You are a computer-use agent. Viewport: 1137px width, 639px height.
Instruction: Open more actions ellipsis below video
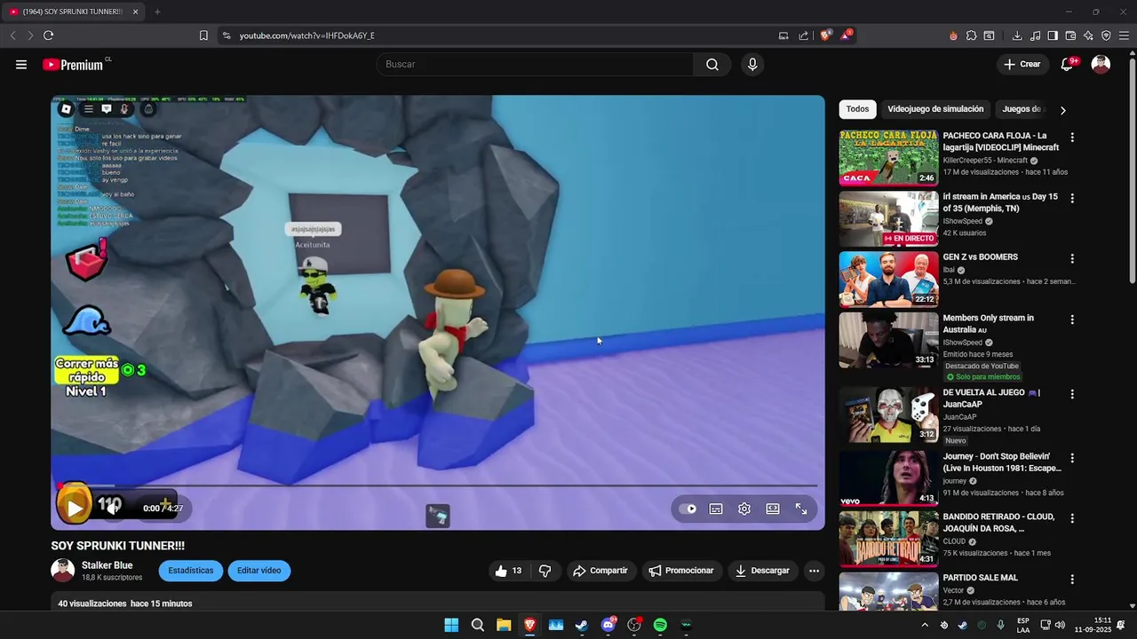click(814, 571)
